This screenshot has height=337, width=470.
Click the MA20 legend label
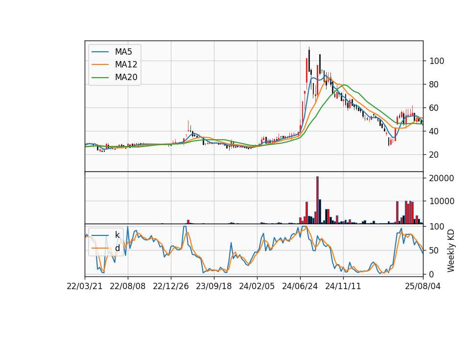(x=126, y=77)
